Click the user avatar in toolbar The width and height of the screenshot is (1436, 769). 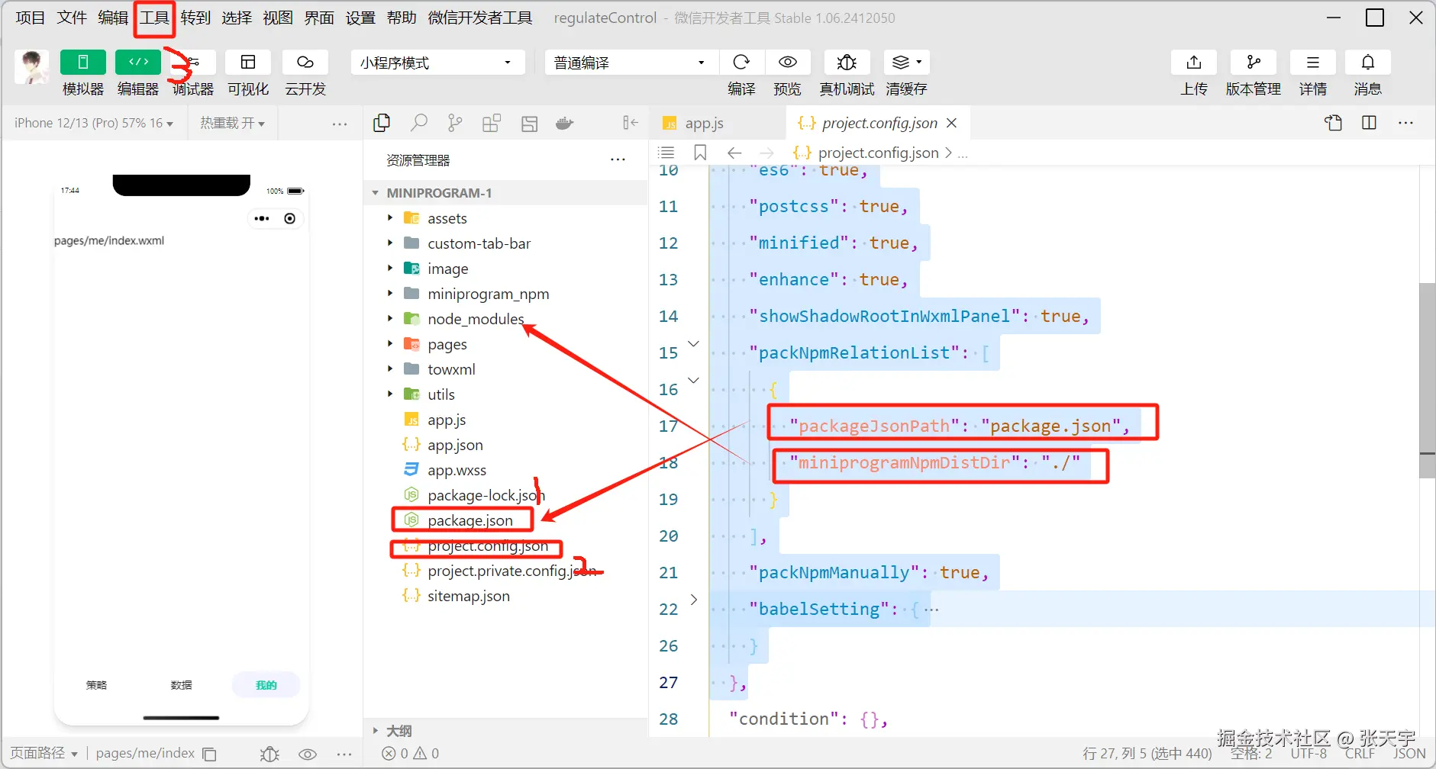click(x=32, y=67)
